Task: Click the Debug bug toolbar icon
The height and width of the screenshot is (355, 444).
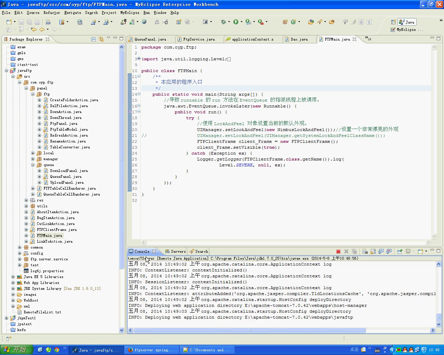Action: tap(223, 22)
